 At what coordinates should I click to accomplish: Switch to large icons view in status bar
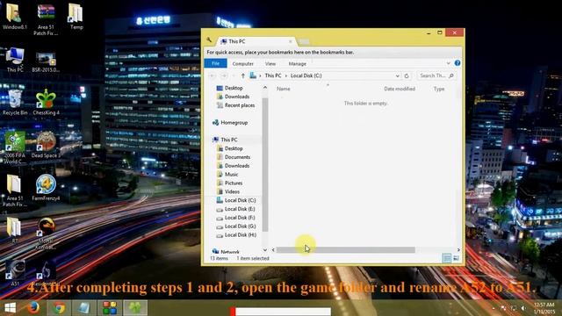tap(456, 258)
